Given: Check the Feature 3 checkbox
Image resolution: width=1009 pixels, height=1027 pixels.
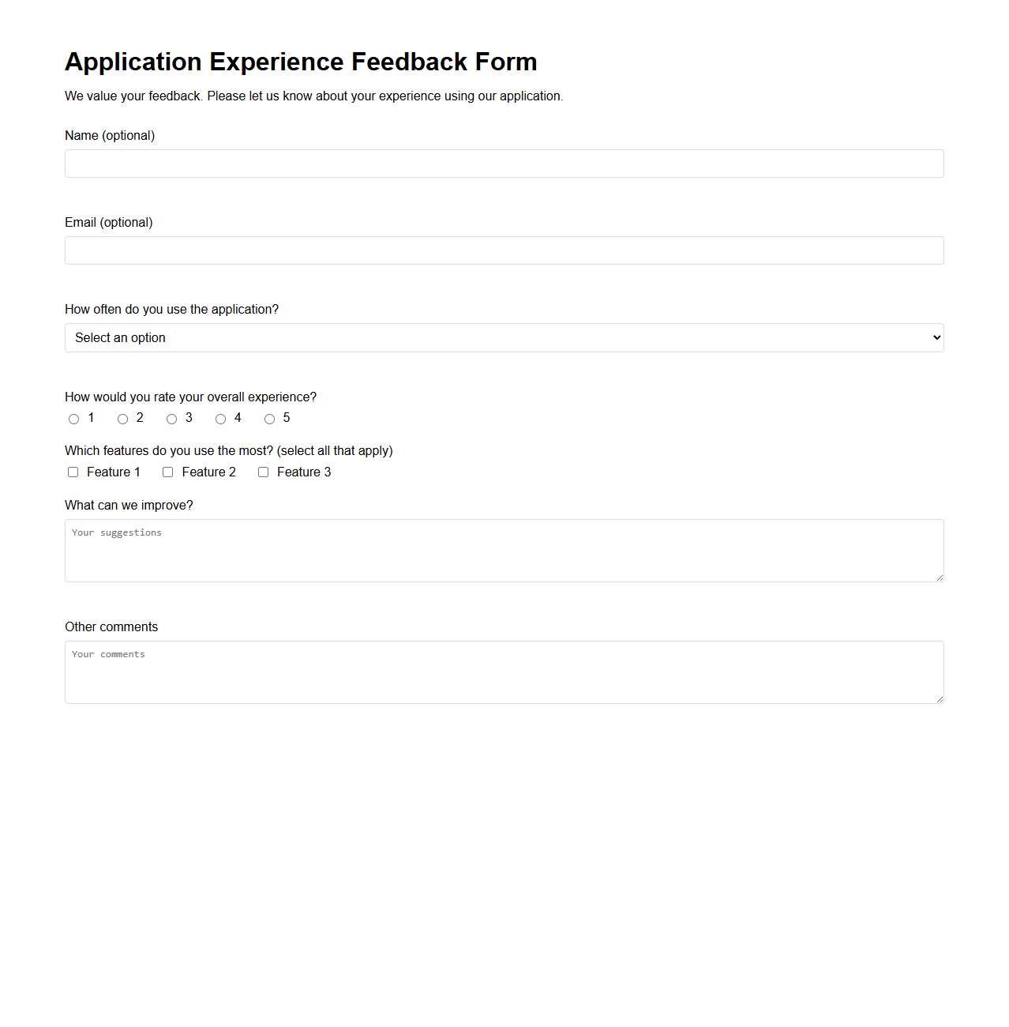Looking at the screenshot, I should (x=263, y=472).
